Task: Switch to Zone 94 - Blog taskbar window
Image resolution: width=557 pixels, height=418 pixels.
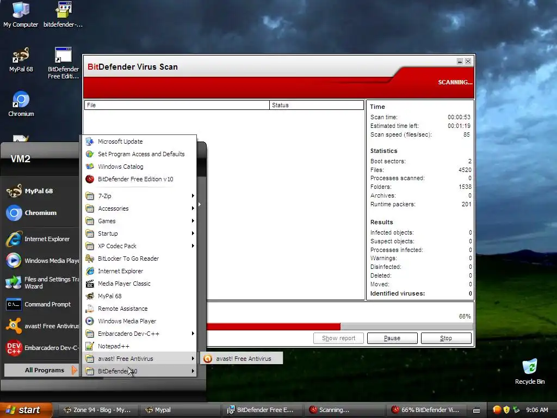Action: click(x=97, y=410)
